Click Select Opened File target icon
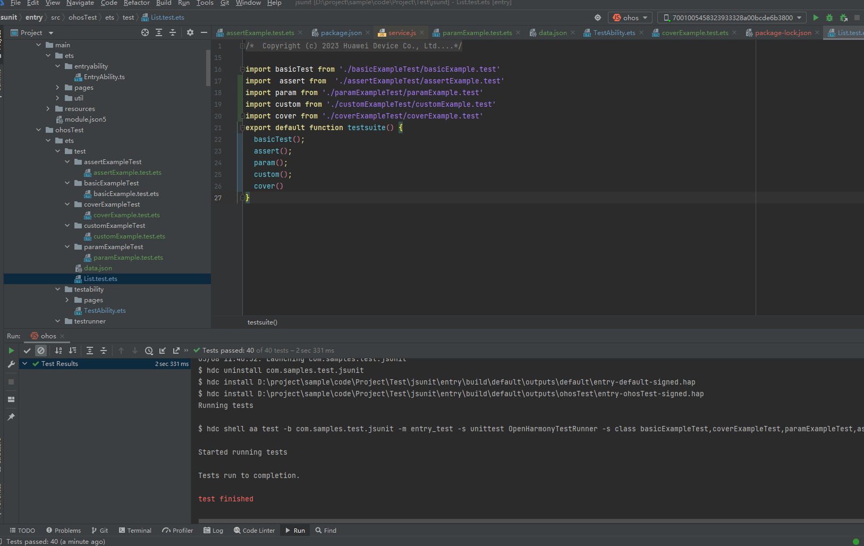The width and height of the screenshot is (864, 546). [x=145, y=32]
